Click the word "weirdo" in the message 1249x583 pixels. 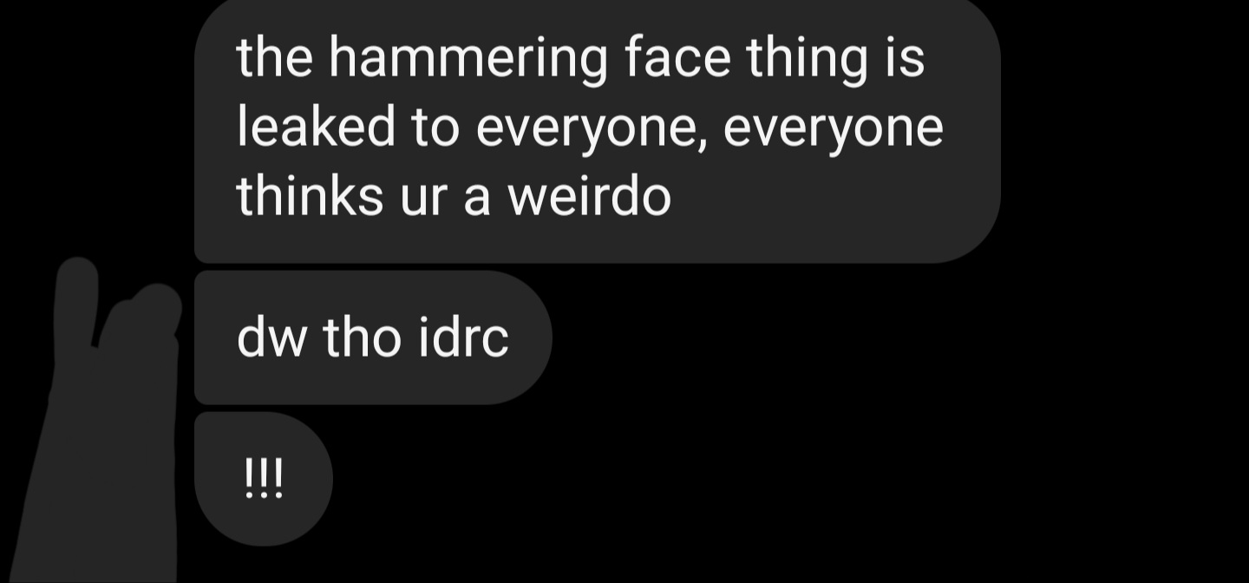(x=589, y=196)
